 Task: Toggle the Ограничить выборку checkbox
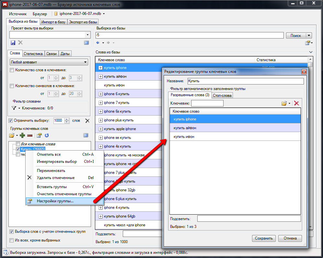point(11,120)
